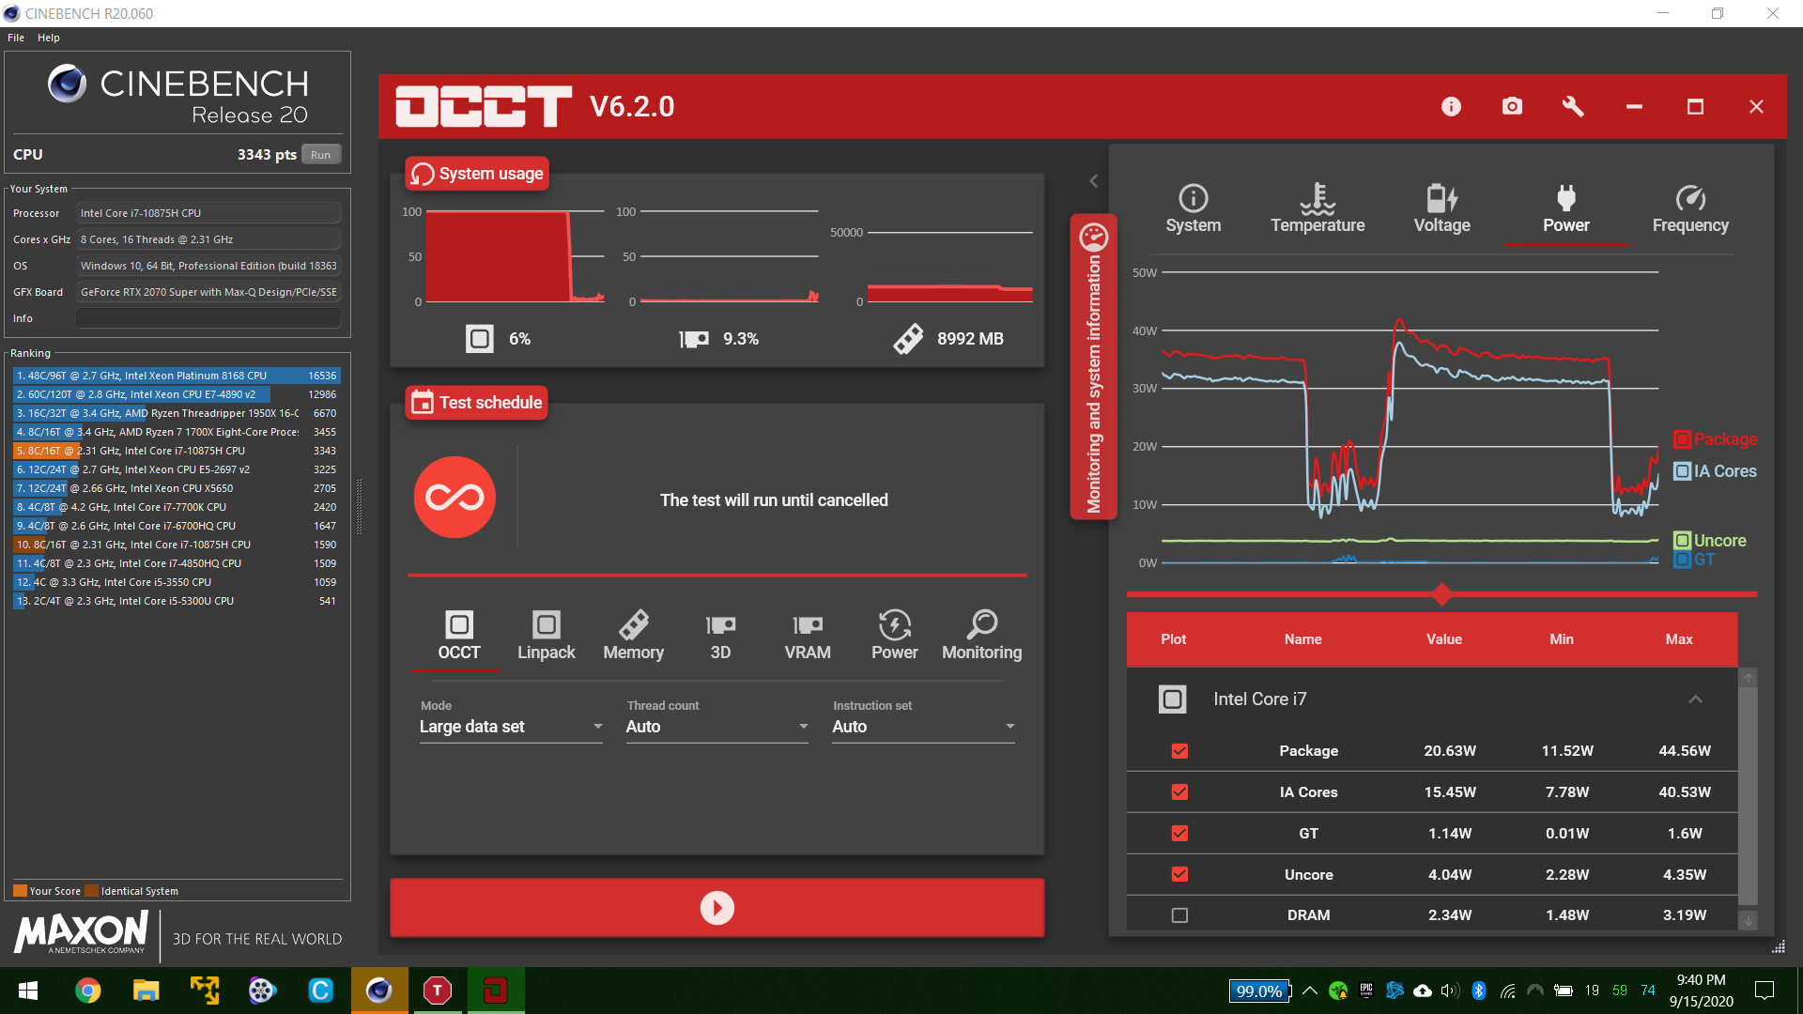The image size is (1803, 1014).
Task: Switch to the Frequency tab
Action: 1690,209
